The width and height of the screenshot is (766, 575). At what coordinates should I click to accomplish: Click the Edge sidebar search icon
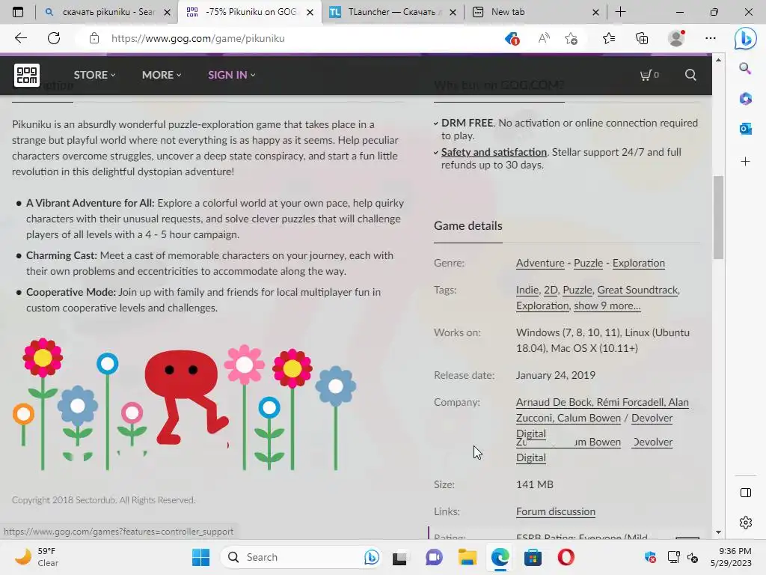pos(746,68)
